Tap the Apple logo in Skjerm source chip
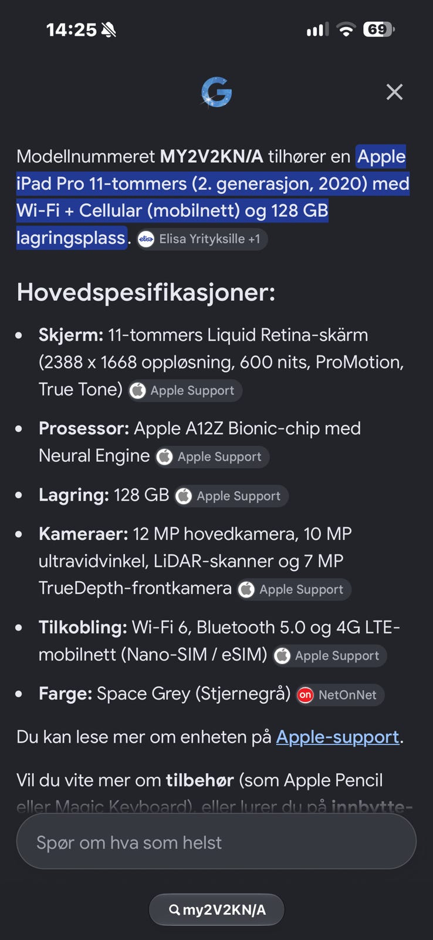Screen dimensions: 433x940 (x=137, y=391)
